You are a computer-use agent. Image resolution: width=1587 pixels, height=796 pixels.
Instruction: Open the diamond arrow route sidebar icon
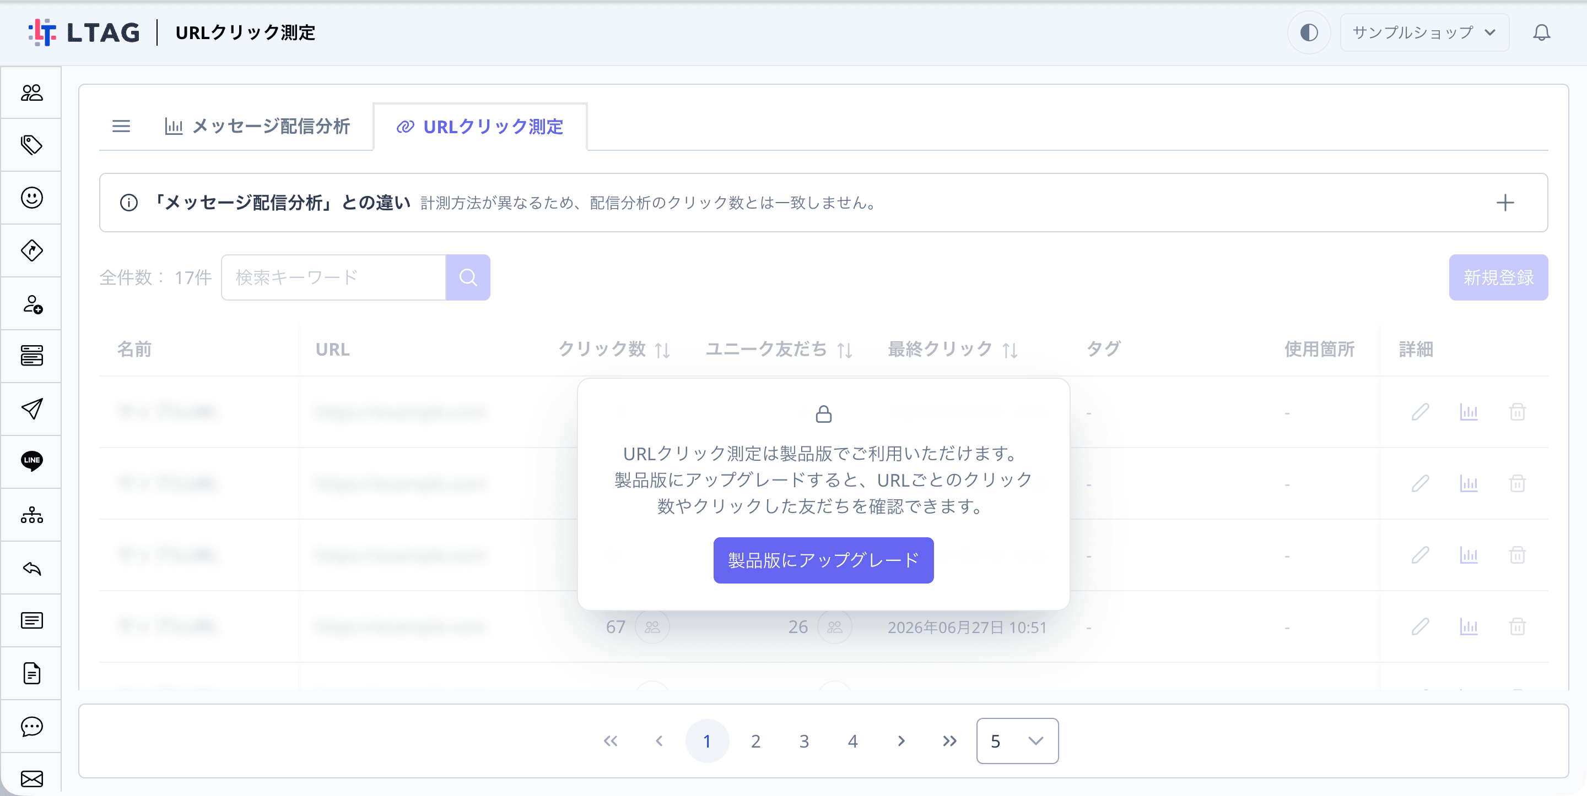point(31,250)
